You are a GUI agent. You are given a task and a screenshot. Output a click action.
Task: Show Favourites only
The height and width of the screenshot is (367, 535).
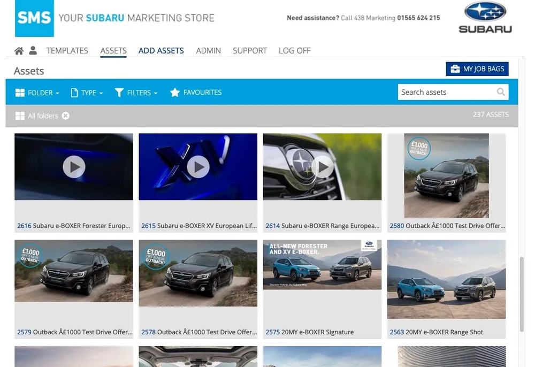pyautogui.click(x=196, y=93)
